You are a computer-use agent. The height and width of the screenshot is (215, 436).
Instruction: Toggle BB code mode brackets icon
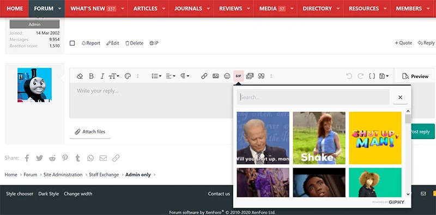pyautogui.click(x=372, y=76)
